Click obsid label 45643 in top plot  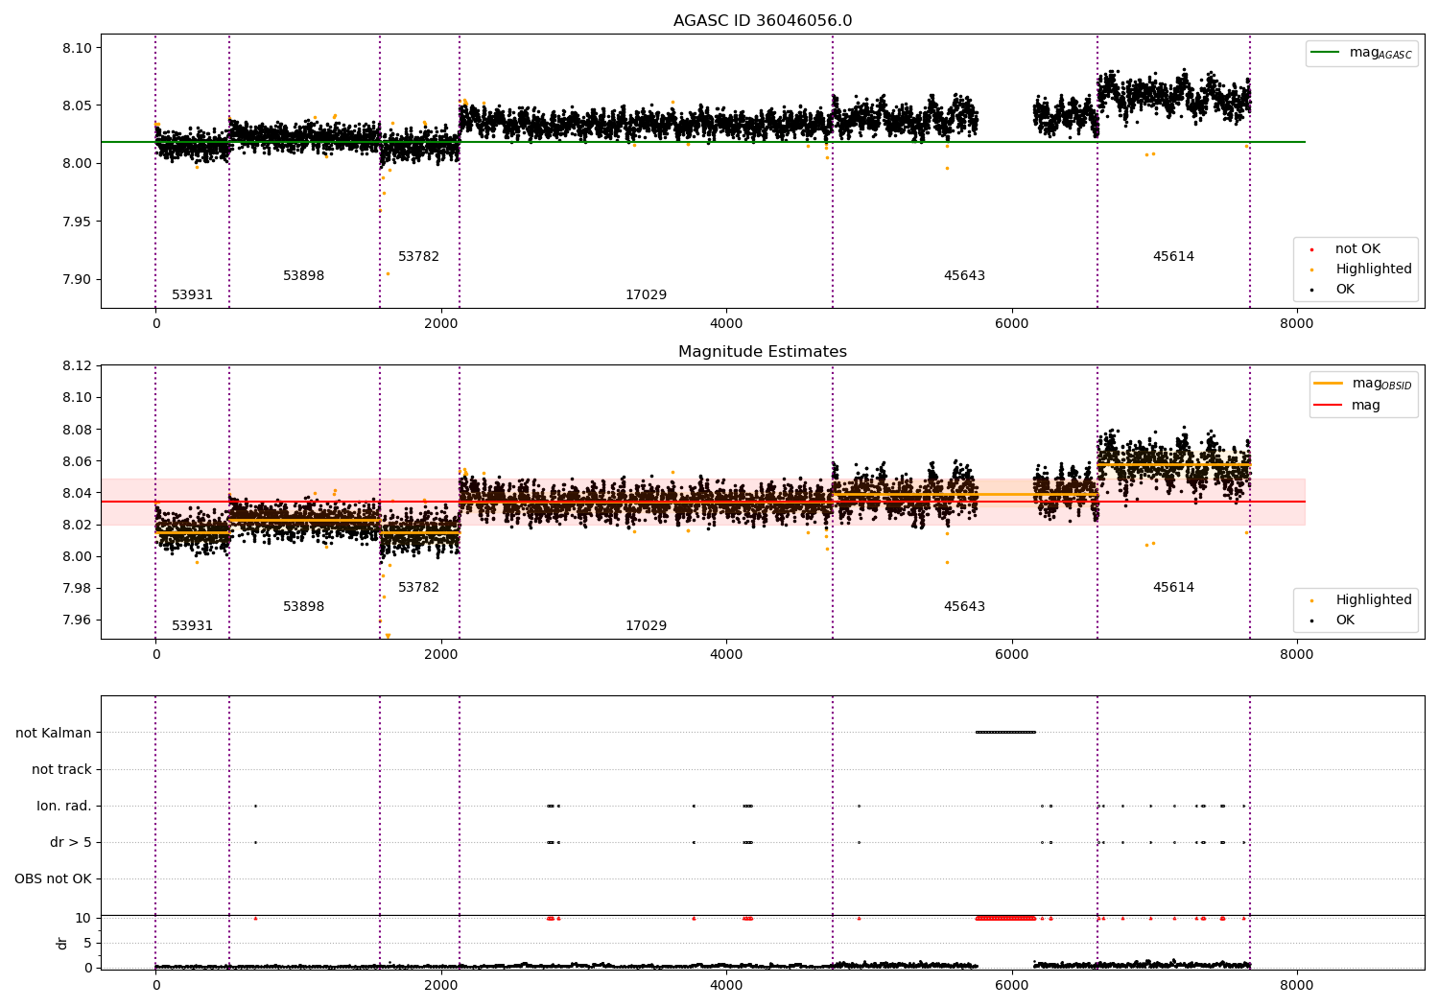[965, 276]
